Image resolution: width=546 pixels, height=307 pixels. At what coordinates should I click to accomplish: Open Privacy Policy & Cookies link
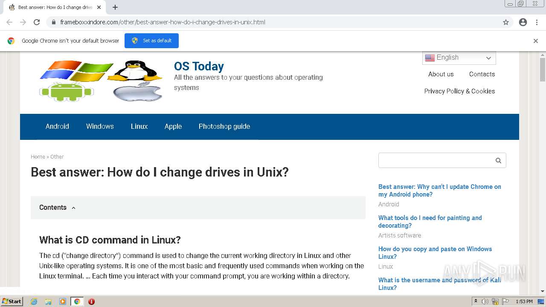[x=459, y=91]
